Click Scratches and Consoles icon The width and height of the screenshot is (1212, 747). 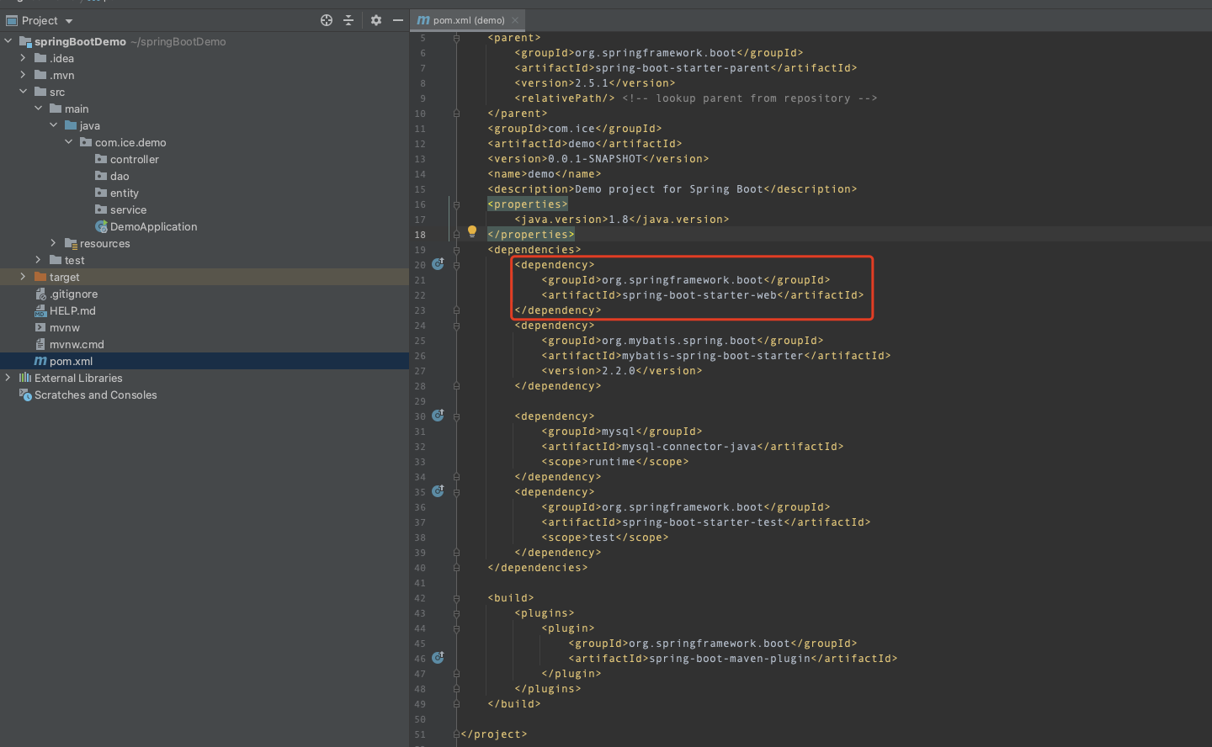(25, 395)
